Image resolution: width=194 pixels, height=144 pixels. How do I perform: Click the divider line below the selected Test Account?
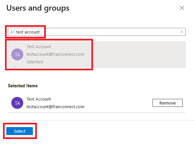click(x=97, y=112)
